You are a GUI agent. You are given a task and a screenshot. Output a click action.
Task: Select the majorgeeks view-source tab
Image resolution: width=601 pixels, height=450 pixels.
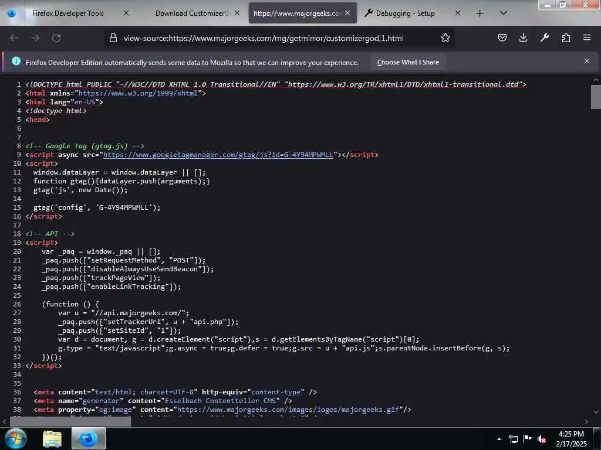297,13
